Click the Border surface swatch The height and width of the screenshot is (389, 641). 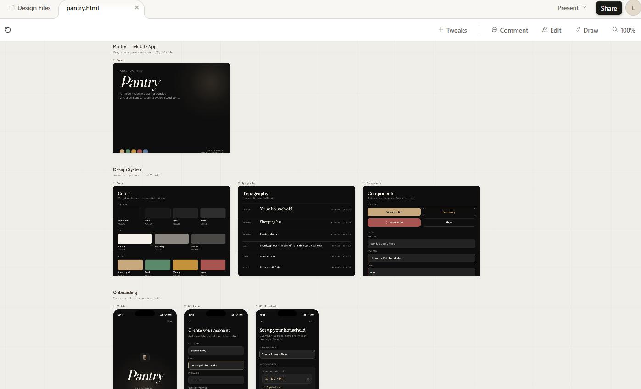pyautogui.click(x=213, y=213)
